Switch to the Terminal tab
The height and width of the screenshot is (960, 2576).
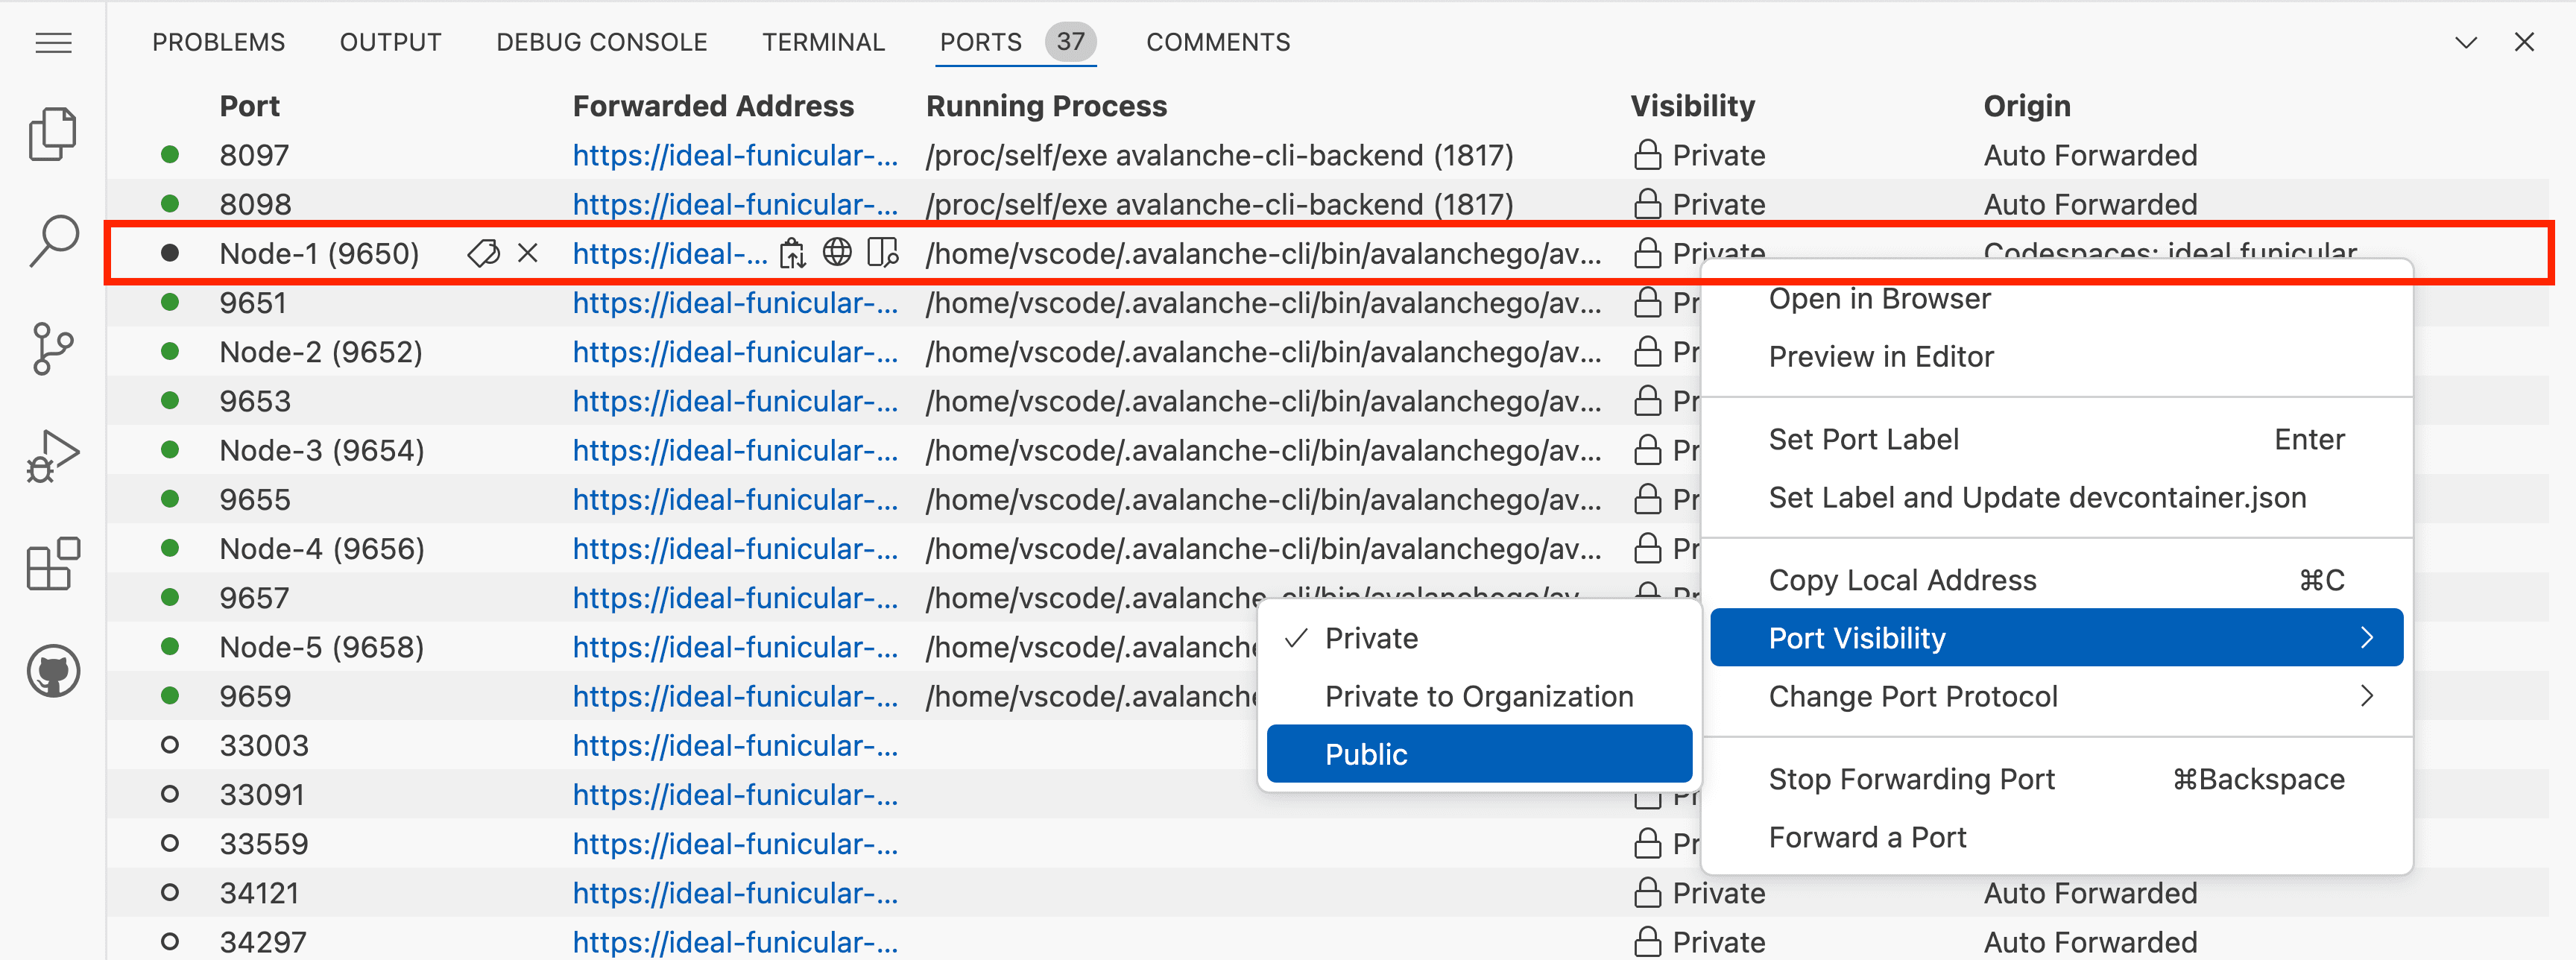(823, 42)
